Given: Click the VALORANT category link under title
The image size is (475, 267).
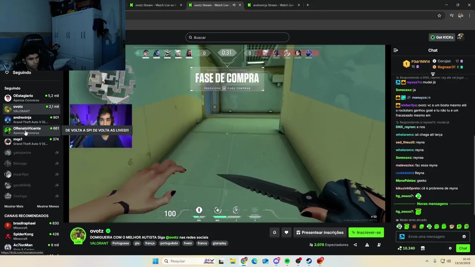Looking at the screenshot, I should (x=99, y=243).
